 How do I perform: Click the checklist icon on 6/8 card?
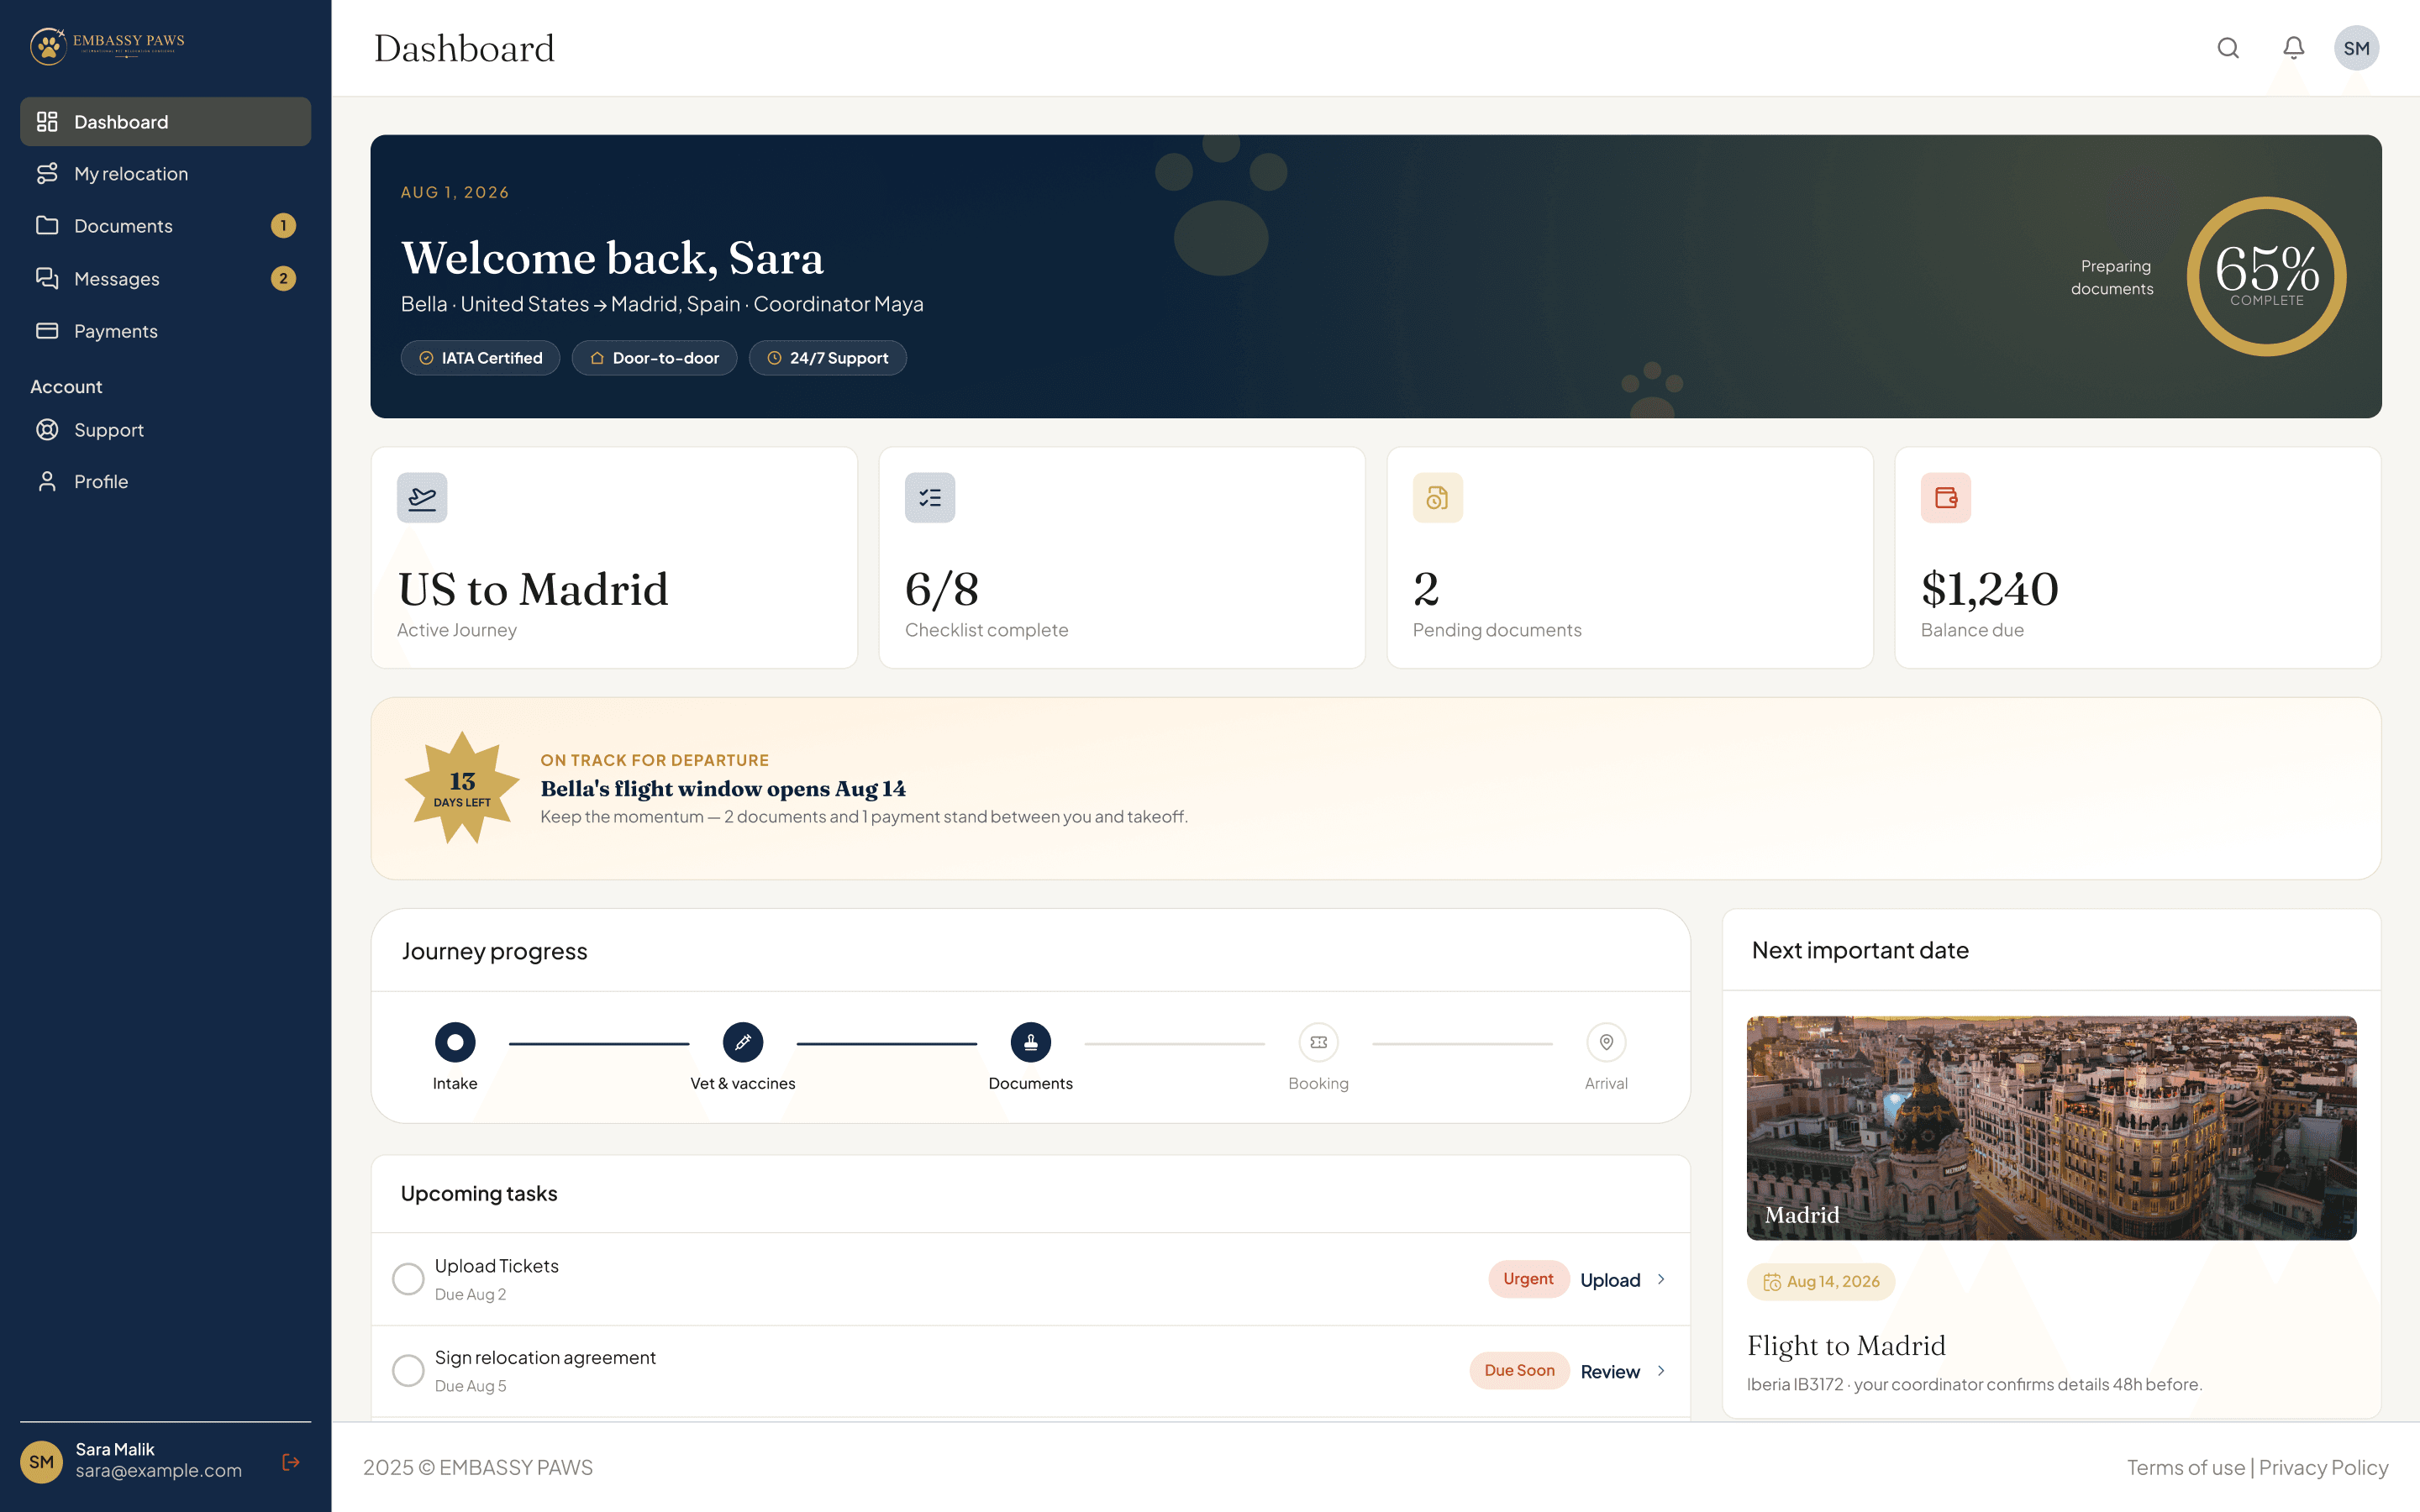pyautogui.click(x=930, y=498)
